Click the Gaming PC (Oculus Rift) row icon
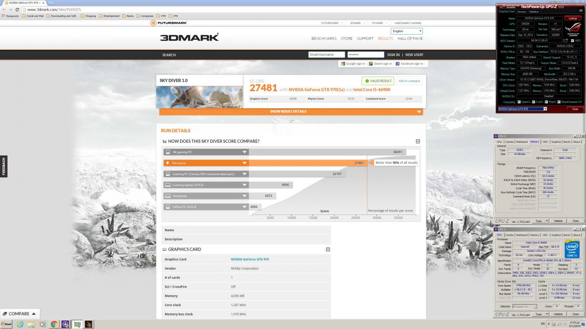 coord(168,174)
